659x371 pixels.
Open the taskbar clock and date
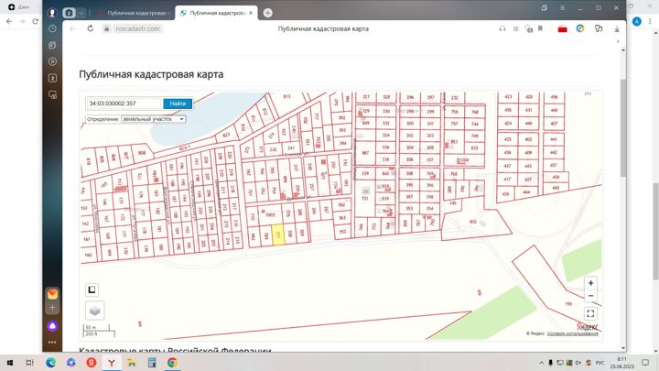click(622, 363)
